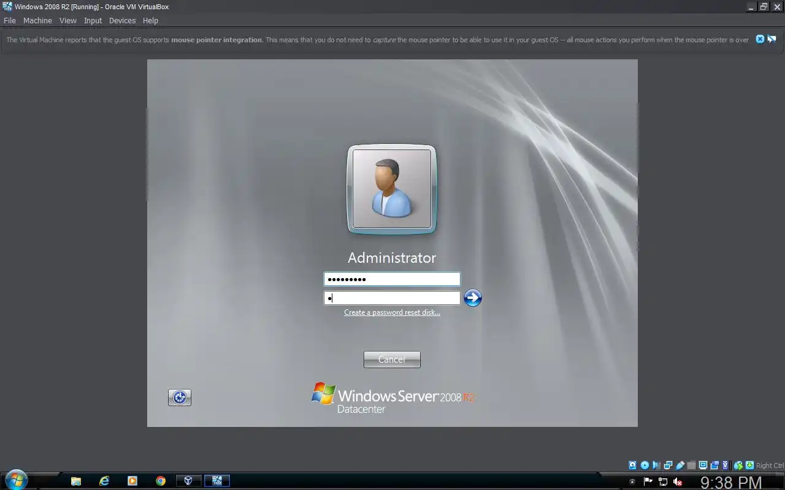
Task: Show hidden tray icons arrow
Action: click(632, 482)
